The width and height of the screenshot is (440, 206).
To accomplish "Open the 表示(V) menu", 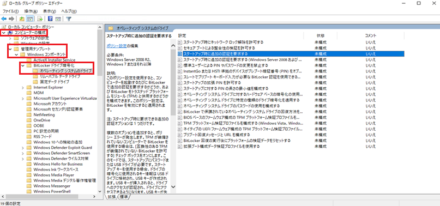I will 50,11.
